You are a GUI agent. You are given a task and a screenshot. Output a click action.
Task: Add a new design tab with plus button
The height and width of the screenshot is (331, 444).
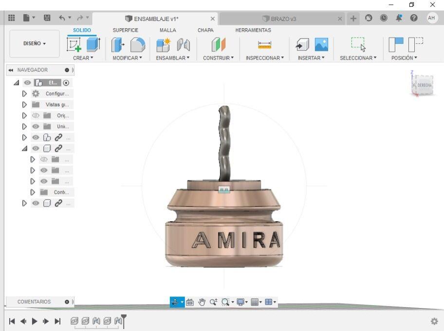coord(353,18)
